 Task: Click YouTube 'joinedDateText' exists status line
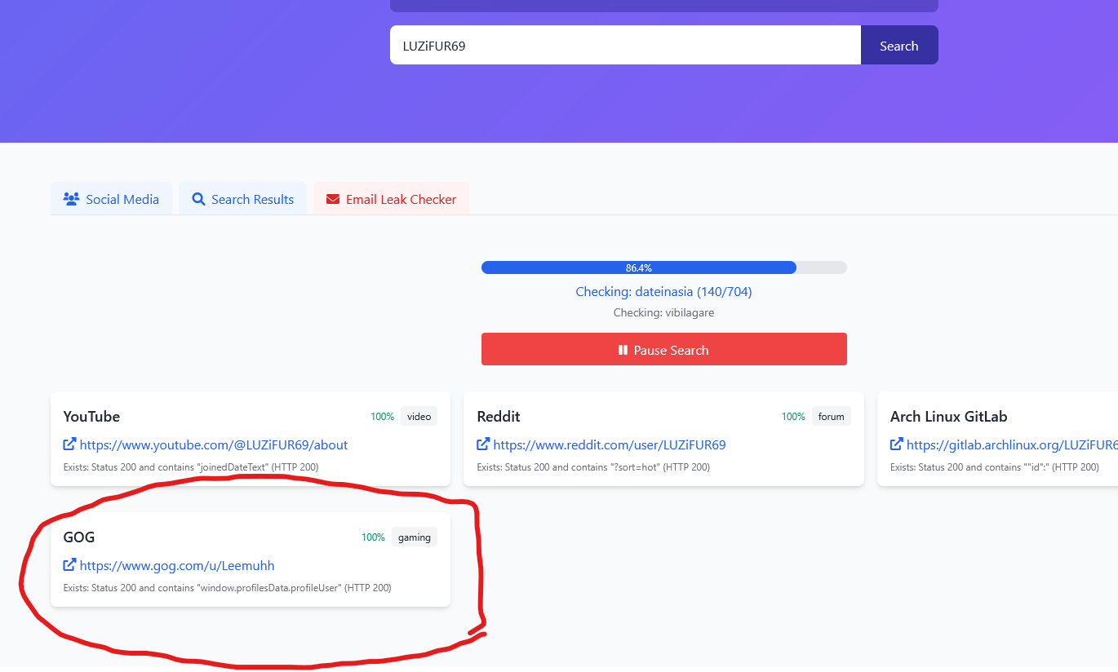[191, 467]
